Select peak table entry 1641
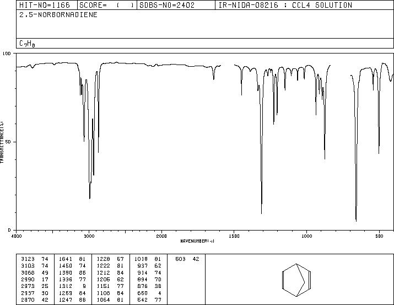Screen dimensions: 394x305 click(66, 259)
